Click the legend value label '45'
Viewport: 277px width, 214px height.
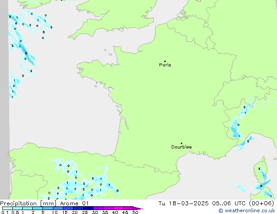point(125,212)
